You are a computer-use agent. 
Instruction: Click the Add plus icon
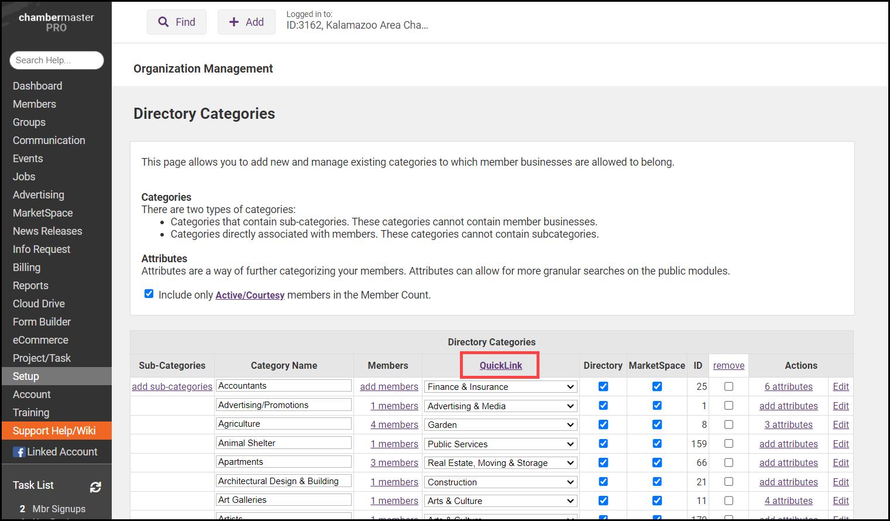coord(234,22)
